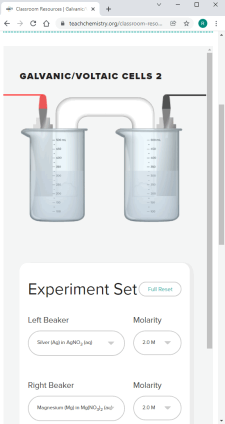Image resolution: width=225 pixels, height=424 pixels.
Task: Click the browser back arrow
Action: click(7, 23)
